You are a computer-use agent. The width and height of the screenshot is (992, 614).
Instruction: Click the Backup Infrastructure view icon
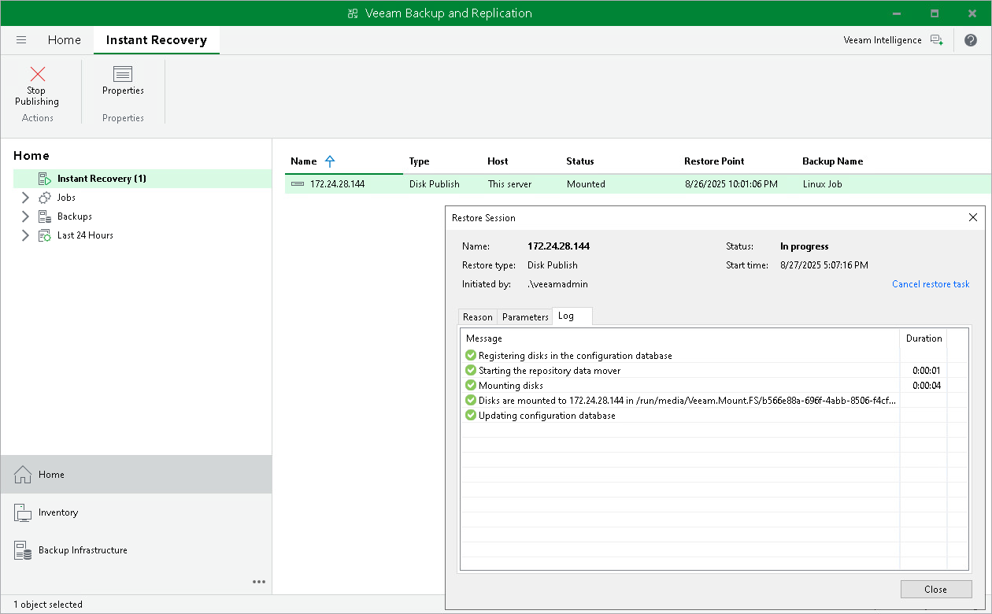(23, 550)
